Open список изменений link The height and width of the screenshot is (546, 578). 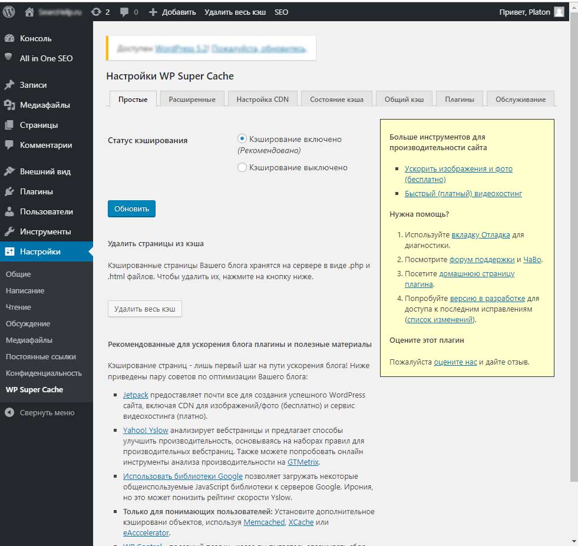[x=440, y=319]
